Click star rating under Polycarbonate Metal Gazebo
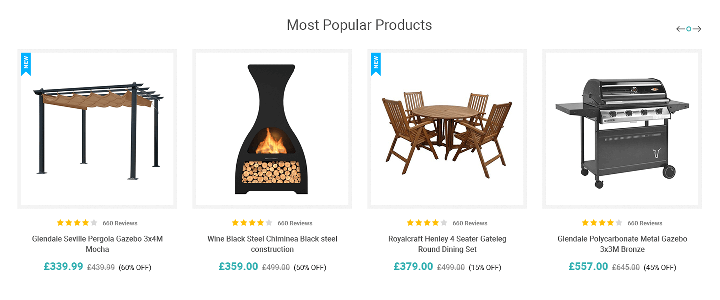 [602, 223]
